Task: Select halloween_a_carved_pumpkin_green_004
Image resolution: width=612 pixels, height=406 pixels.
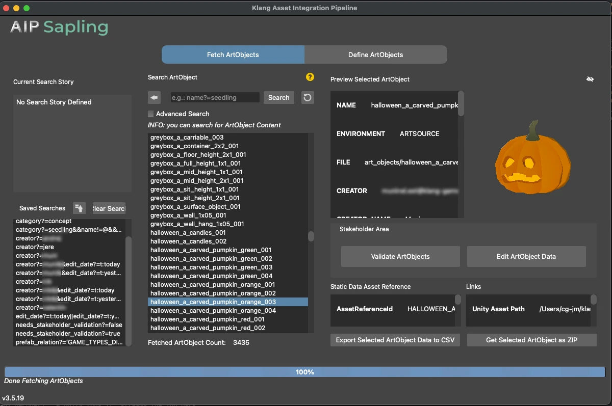Action: point(228,276)
